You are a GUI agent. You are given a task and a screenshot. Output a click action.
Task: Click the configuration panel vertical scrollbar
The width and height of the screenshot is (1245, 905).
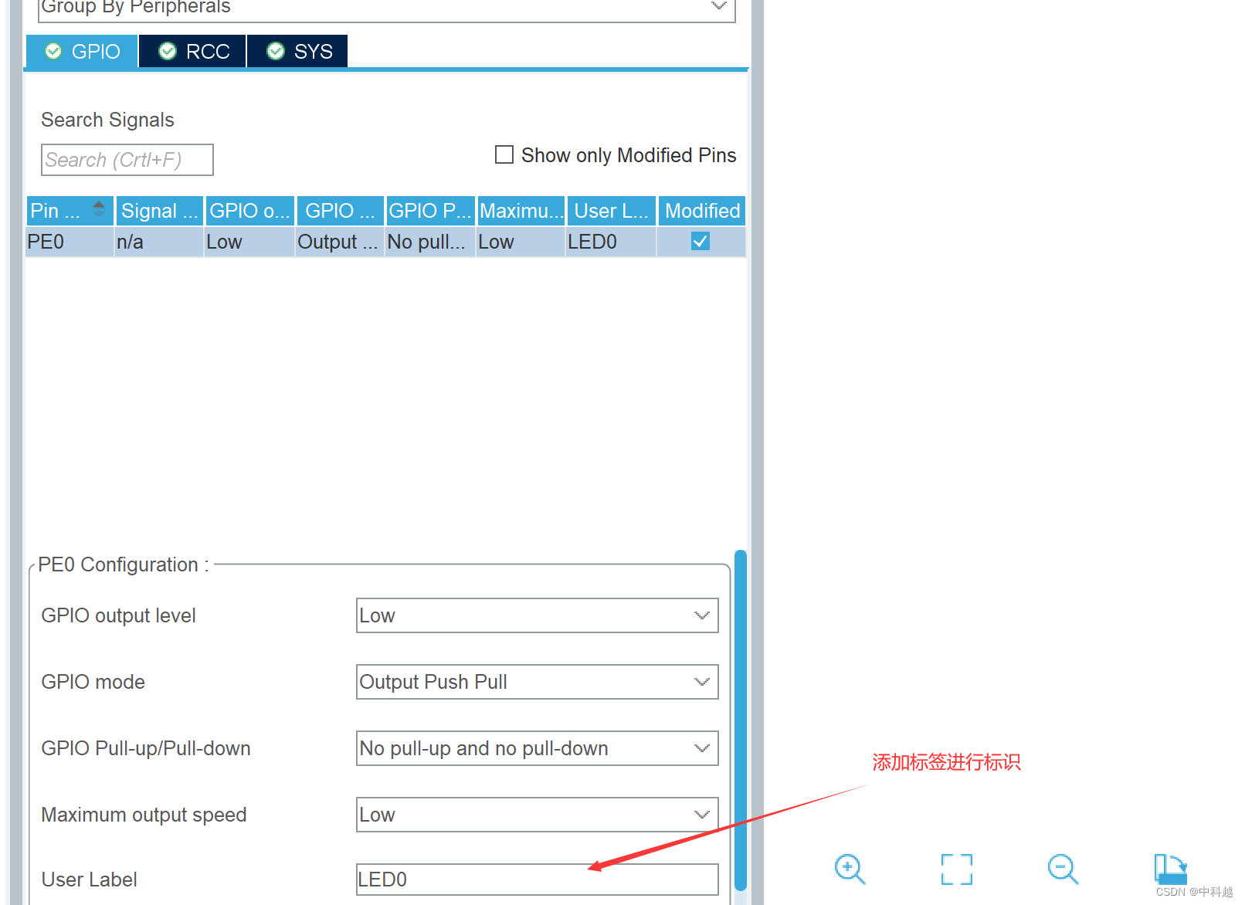pos(741,720)
